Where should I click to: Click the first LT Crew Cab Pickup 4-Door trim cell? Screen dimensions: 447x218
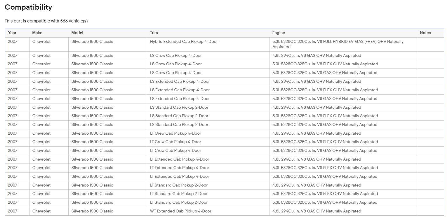pyautogui.click(x=208, y=133)
